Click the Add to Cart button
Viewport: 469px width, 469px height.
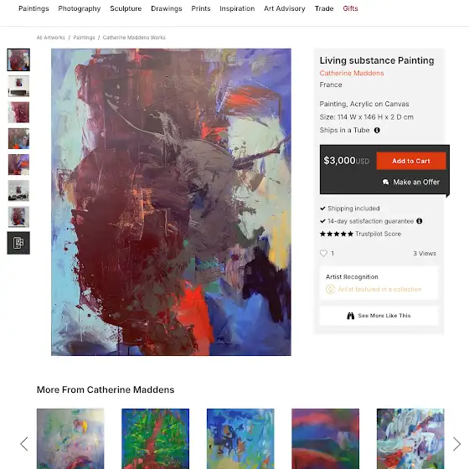pos(411,161)
